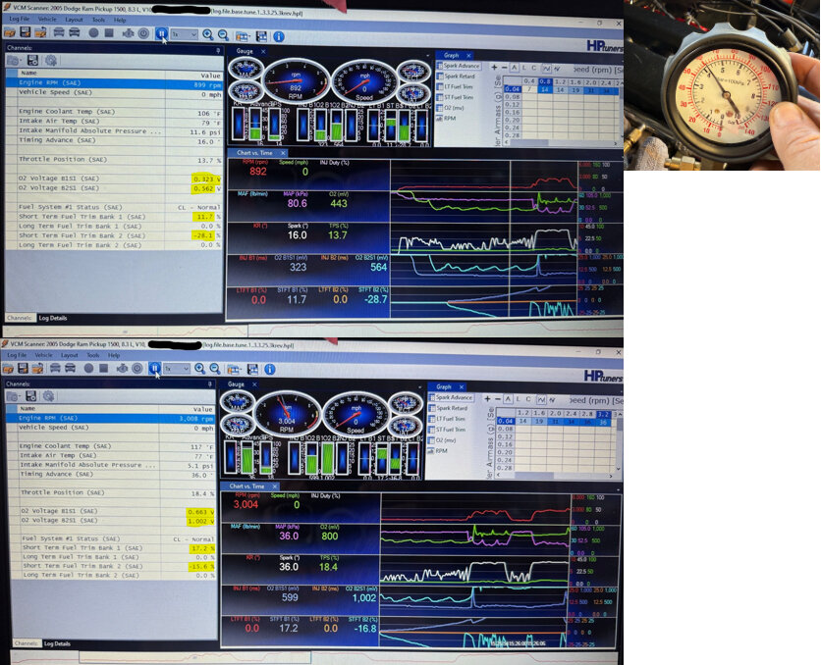Close Chart vs. Time tab, top window

click(x=283, y=153)
